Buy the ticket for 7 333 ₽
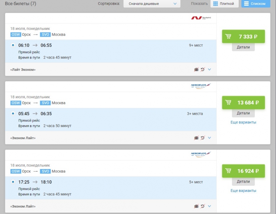Screen dimensions: 276x214 coord(243,36)
